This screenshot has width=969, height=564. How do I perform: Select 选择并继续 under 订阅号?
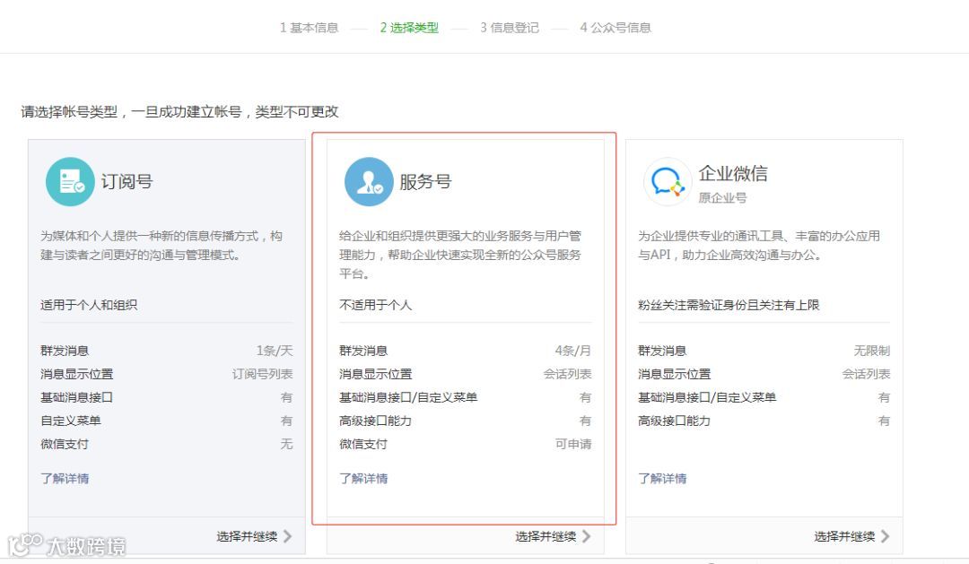pyautogui.click(x=247, y=536)
